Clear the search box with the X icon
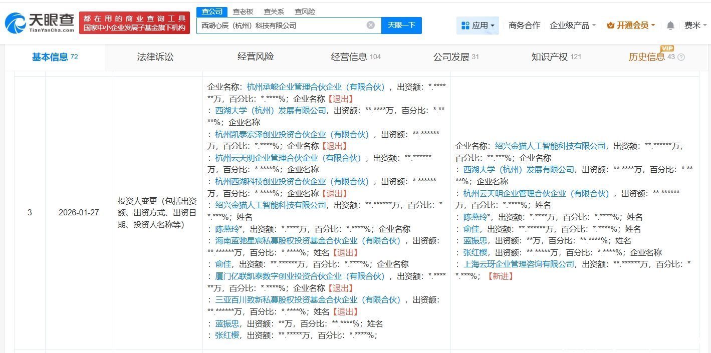The image size is (711, 353). coord(370,25)
